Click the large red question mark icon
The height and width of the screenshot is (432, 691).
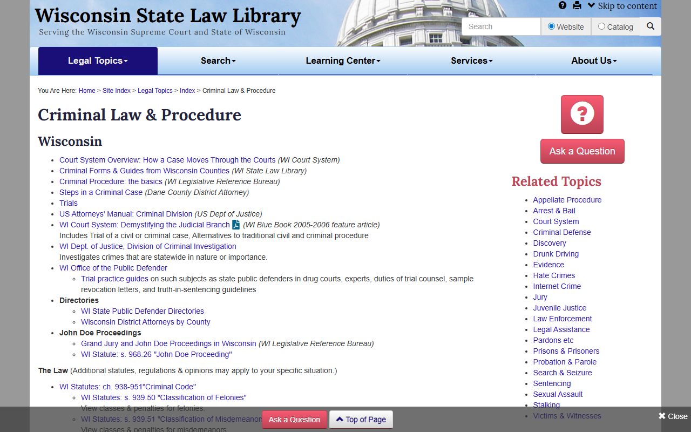(x=582, y=114)
